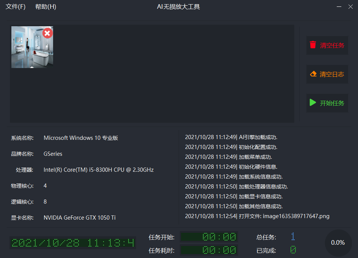Click the log line 'AI引擎加载成功.'

231,137
